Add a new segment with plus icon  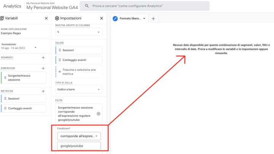coord(43,58)
